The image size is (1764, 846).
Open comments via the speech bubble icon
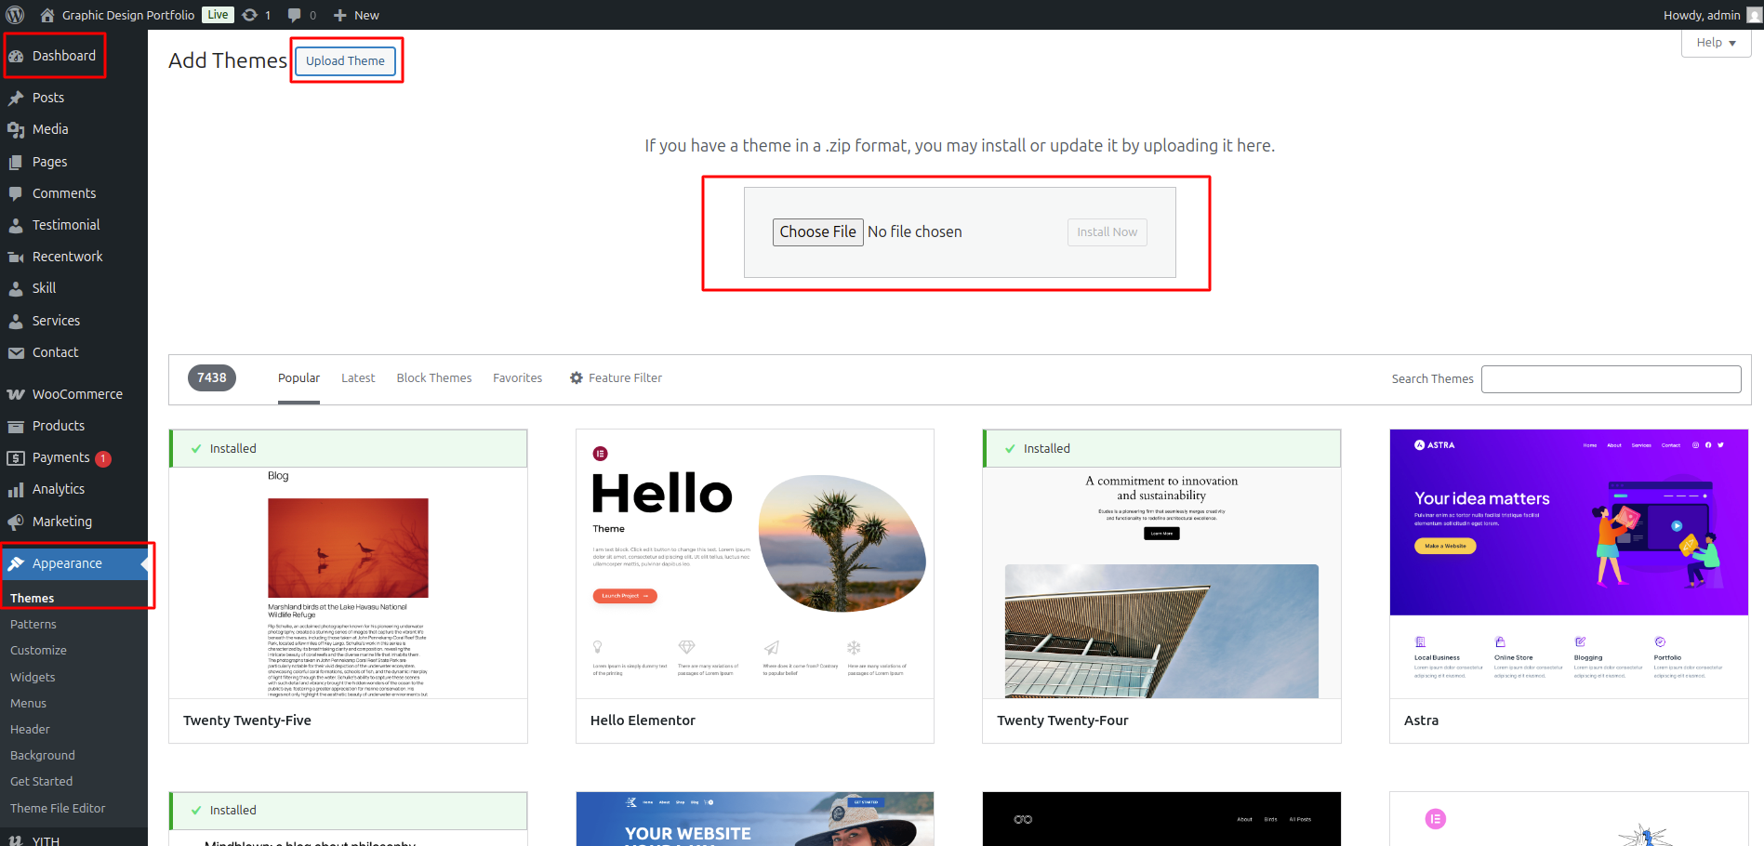click(294, 14)
